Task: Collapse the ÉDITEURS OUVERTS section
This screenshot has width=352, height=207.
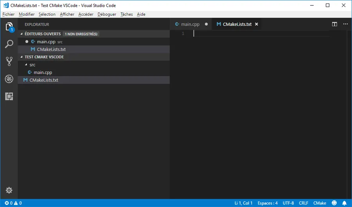Action: coord(22,34)
